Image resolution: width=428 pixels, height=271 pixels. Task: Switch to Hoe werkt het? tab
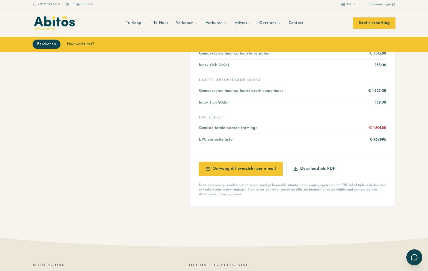pyautogui.click(x=81, y=44)
